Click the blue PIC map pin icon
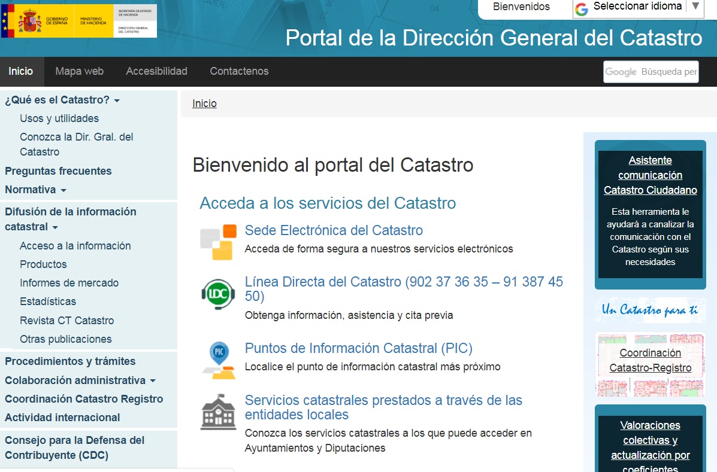This screenshot has width=717, height=472. pos(218,359)
